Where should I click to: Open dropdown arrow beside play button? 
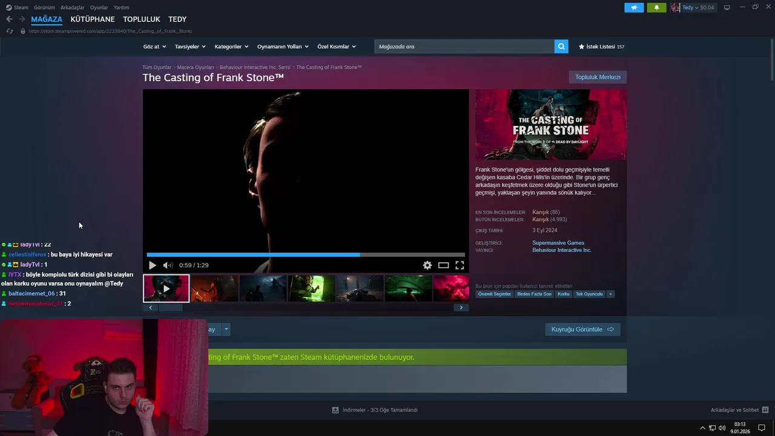[x=226, y=329]
